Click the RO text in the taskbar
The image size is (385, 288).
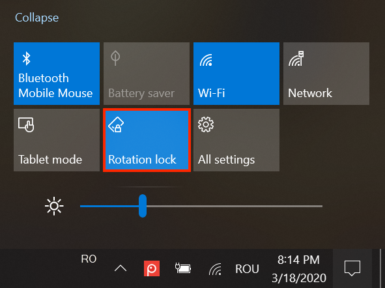coord(89,259)
